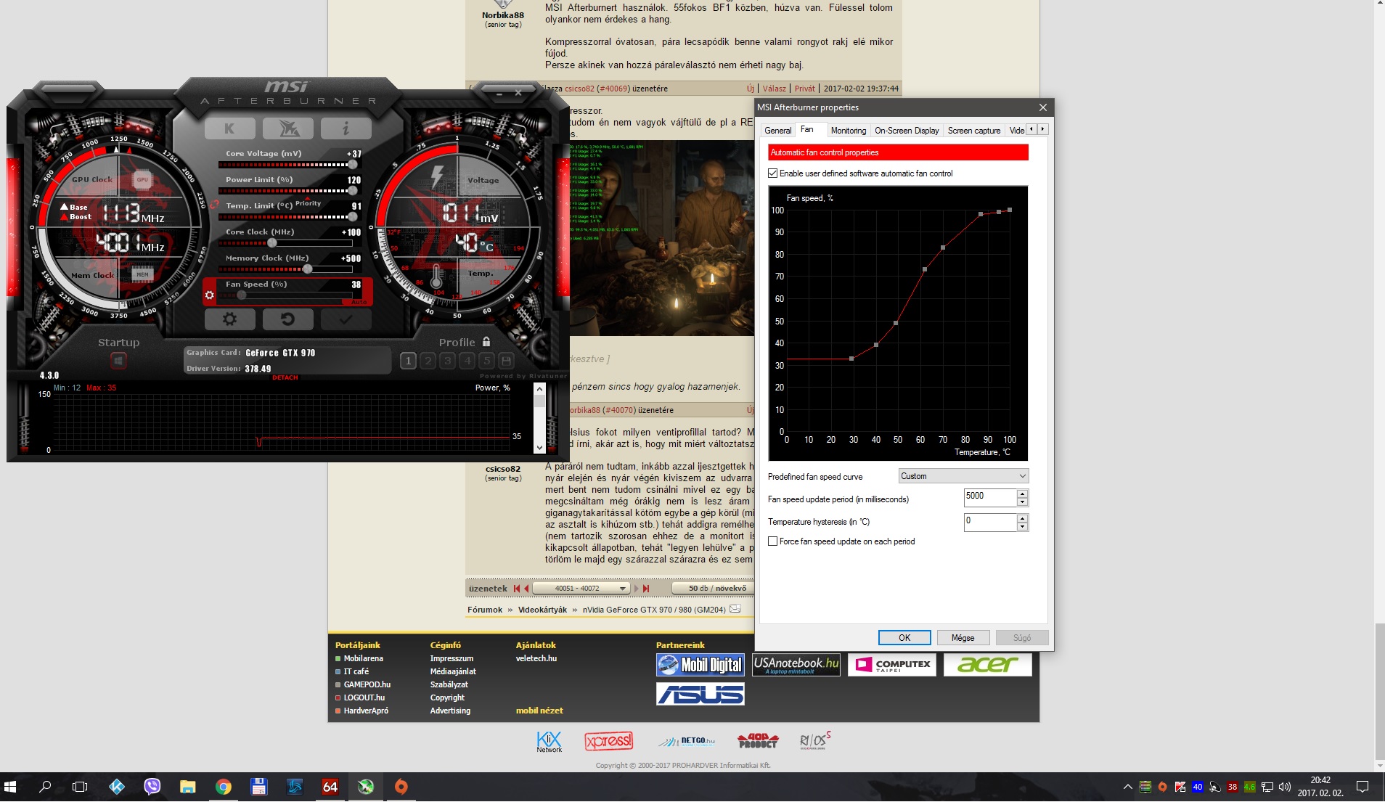
Task: Click the fan curve node at 50 degrees
Action: click(896, 323)
